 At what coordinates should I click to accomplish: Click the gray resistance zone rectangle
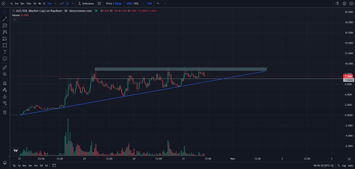click(180, 69)
